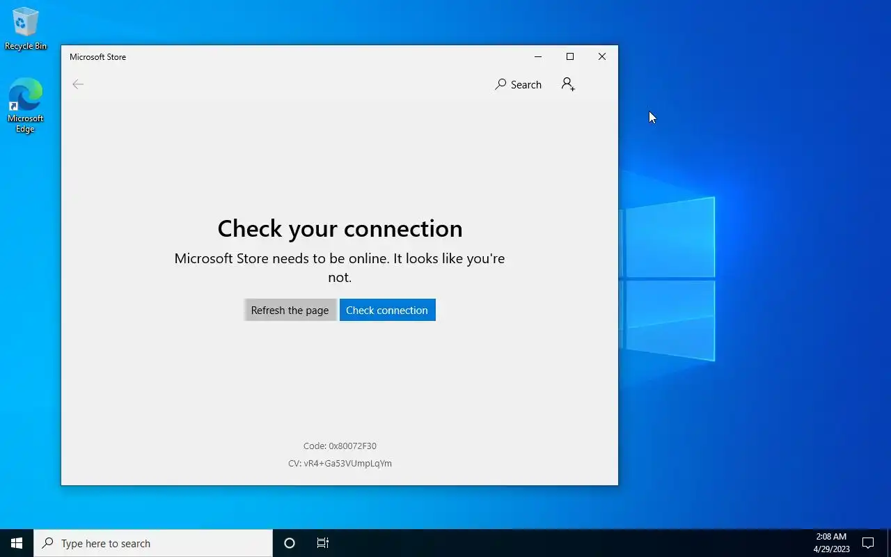The width and height of the screenshot is (891, 557).
Task: Select the error code 0x80072F30 text
Action: click(x=340, y=446)
